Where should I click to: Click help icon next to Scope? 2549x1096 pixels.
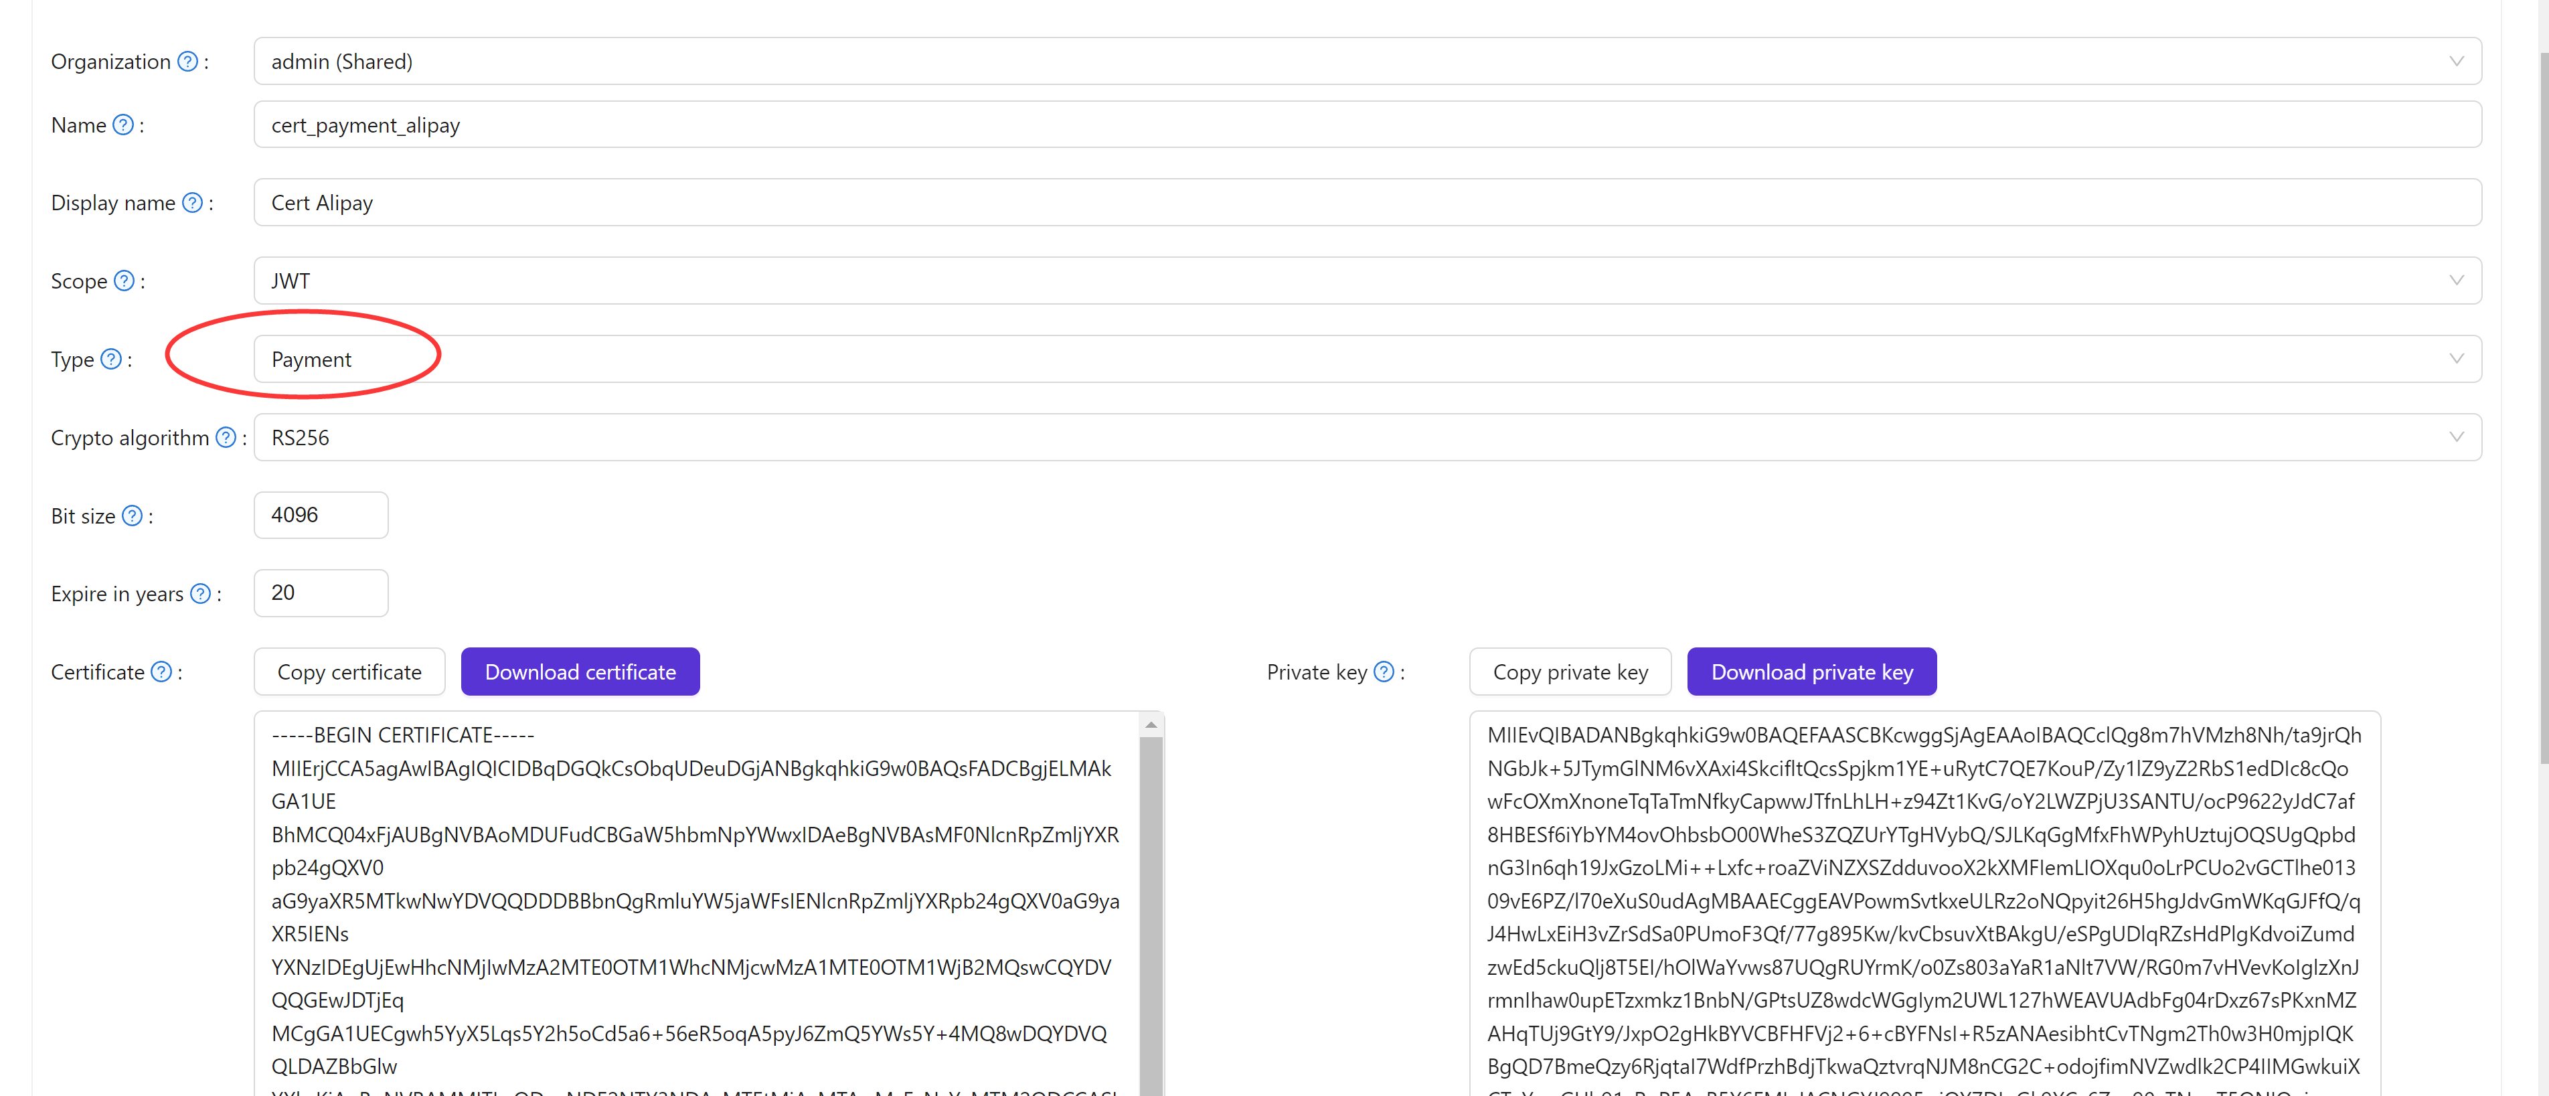pos(124,281)
